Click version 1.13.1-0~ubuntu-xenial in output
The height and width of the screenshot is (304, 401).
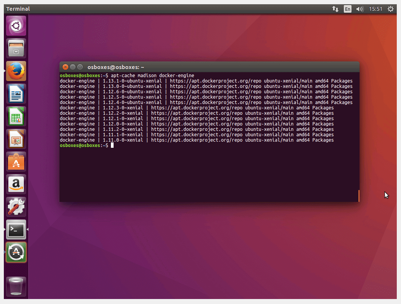pos(132,81)
